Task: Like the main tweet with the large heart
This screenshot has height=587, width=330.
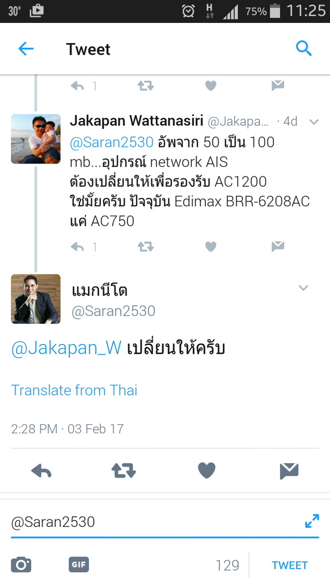Action: point(206,471)
